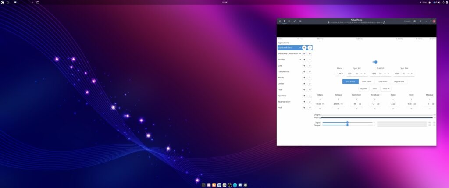Open the RMS detection dropdown
Image resolution: width=449 pixels, height=188 pixels.
pos(386,89)
